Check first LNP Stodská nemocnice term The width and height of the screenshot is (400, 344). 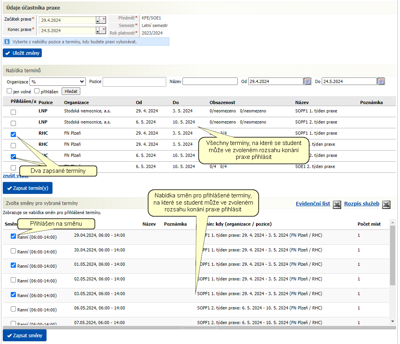tap(13, 112)
